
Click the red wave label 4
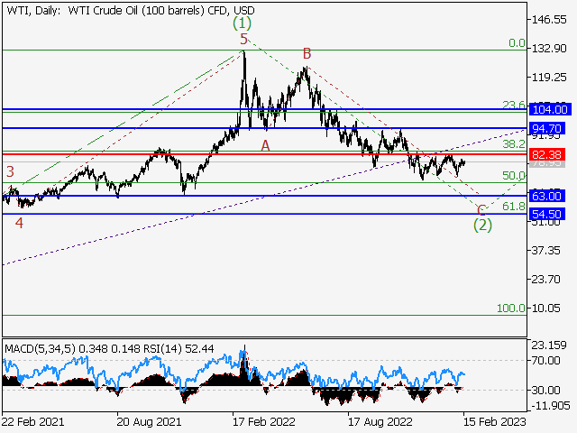(19, 223)
